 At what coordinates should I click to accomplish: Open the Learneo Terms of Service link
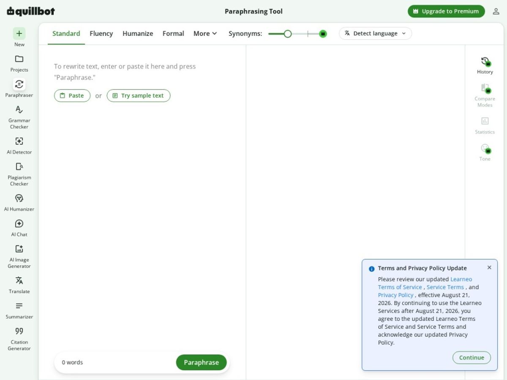pyautogui.click(x=425, y=283)
